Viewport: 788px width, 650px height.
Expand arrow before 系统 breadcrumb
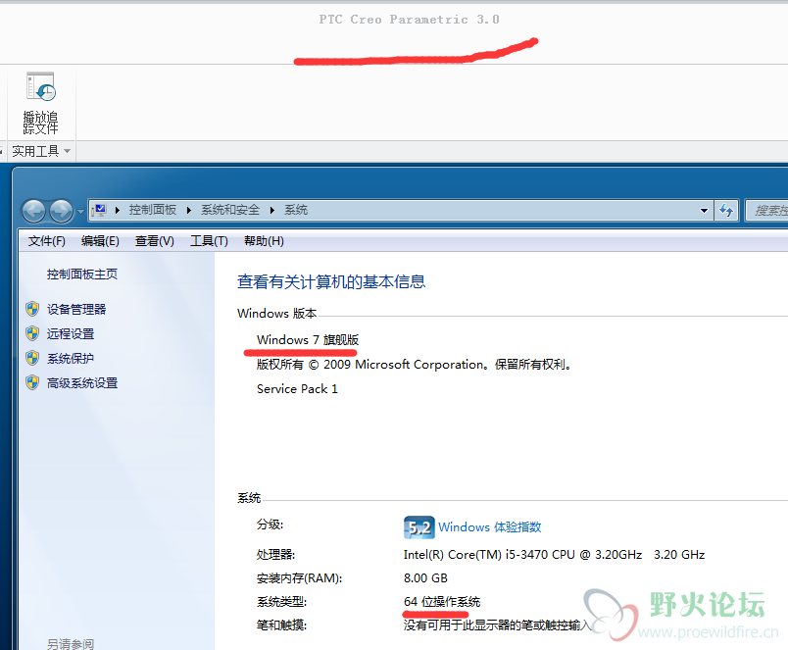(272, 210)
